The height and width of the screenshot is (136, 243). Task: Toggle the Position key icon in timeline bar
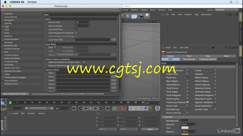point(131,108)
